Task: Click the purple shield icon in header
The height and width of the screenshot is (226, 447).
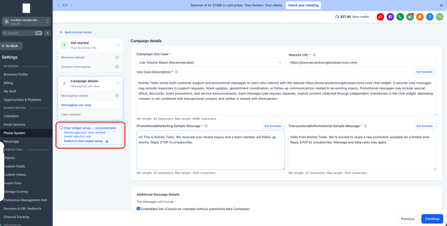Action: (390, 17)
